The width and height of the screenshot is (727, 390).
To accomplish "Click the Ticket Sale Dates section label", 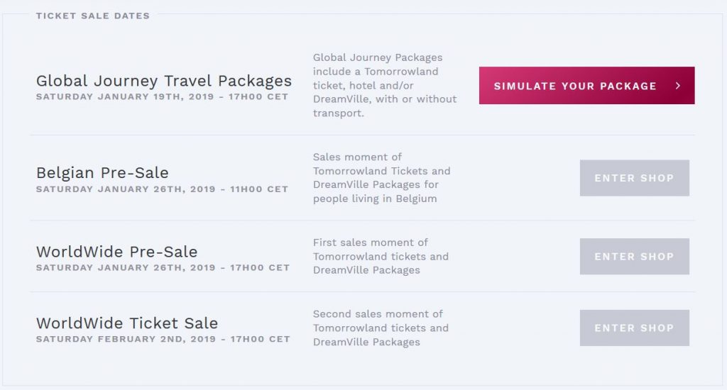I will (x=93, y=16).
